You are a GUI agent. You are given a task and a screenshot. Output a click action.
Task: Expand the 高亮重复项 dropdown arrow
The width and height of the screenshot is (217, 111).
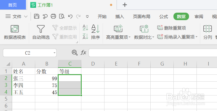pos(130,37)
